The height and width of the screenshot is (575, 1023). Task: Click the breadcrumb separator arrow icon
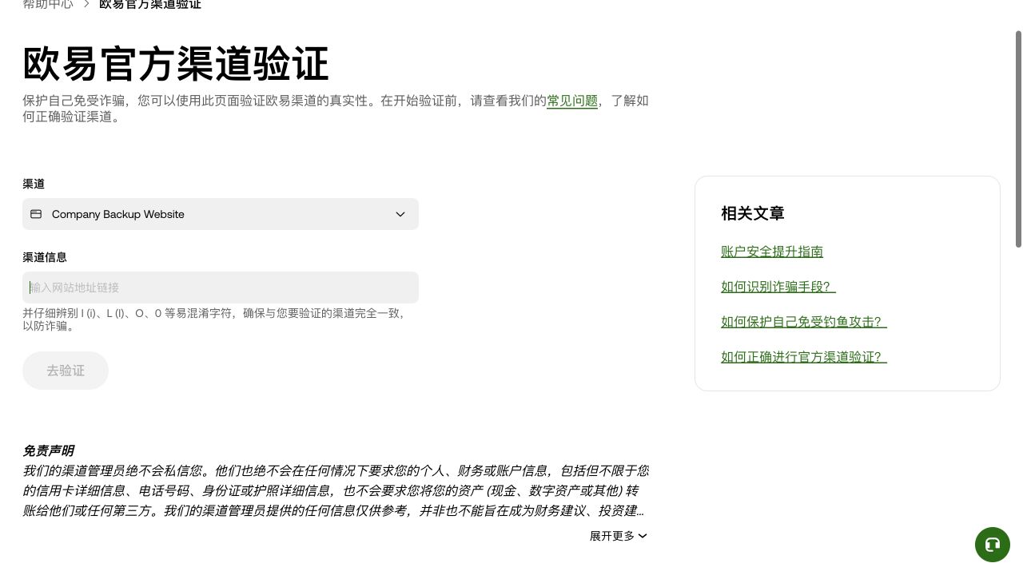point(86,5)
